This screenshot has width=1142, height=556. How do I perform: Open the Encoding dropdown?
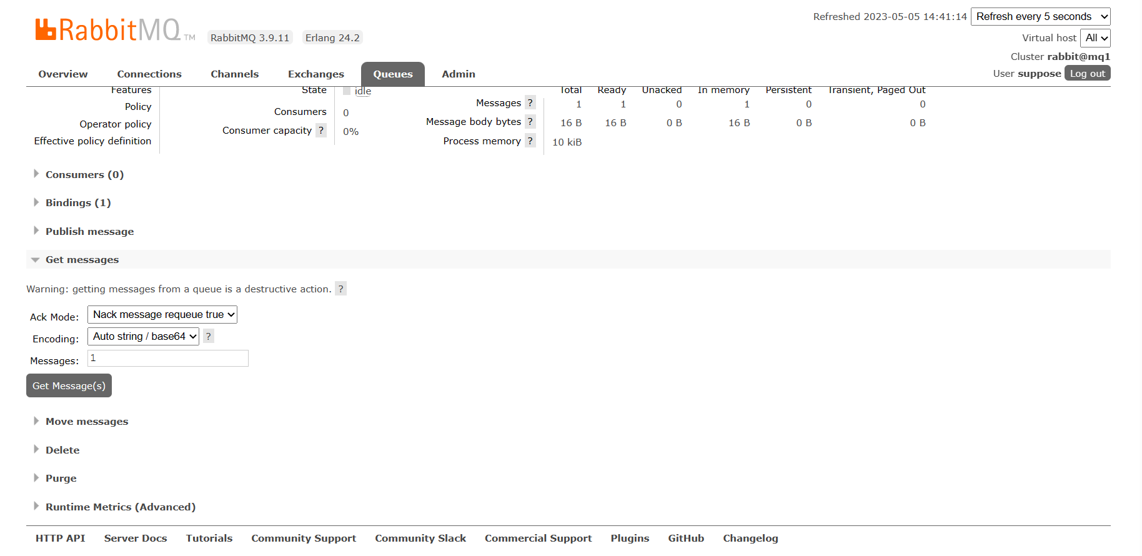(x=143, y=336)
